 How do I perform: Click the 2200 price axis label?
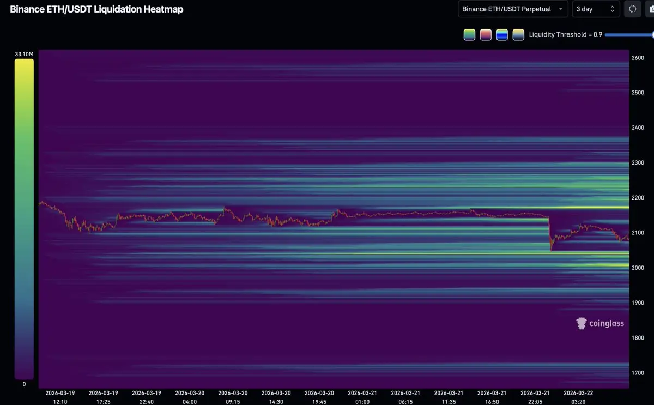click(x=638, y=198)
